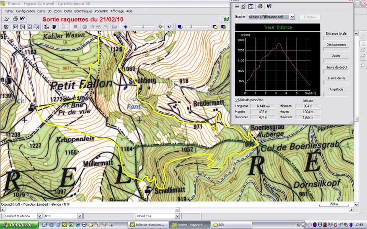
Task: Open the Outils menu
Action: point(68,11)
